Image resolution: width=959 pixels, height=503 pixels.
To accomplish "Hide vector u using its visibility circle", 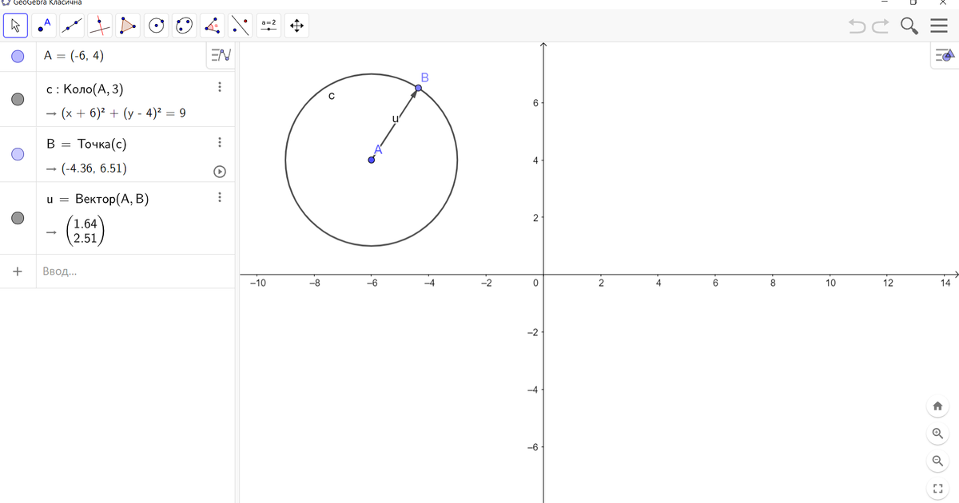I will pyautogui.click(x=16, y=217).
